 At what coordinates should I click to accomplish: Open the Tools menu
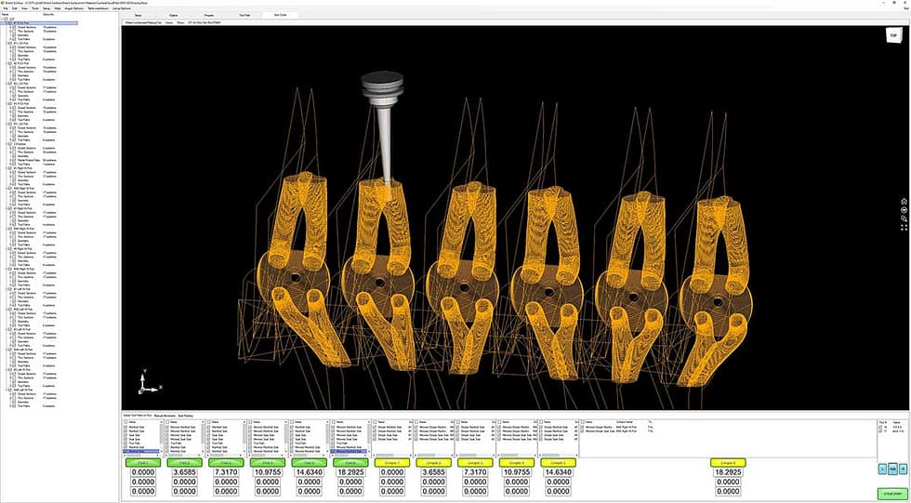point(35,8)
